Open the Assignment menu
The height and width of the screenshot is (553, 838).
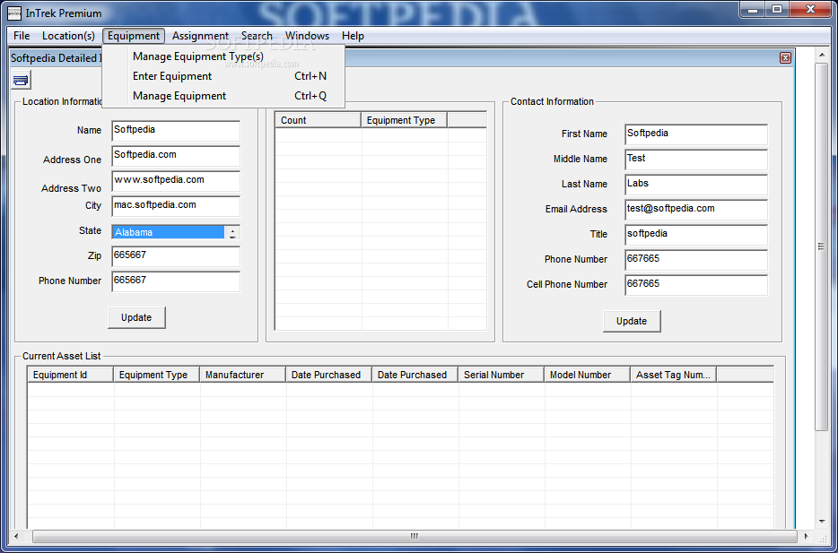tap(200, 36)
